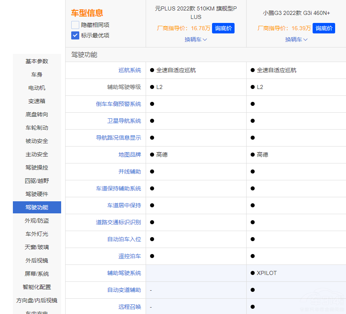
Task: Select 主动安全 in the sidebar
Action: pos(37,154)
